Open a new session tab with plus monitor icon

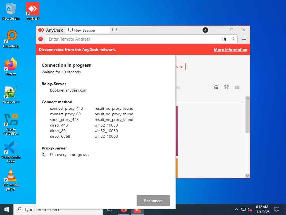[x=115, y=30]
